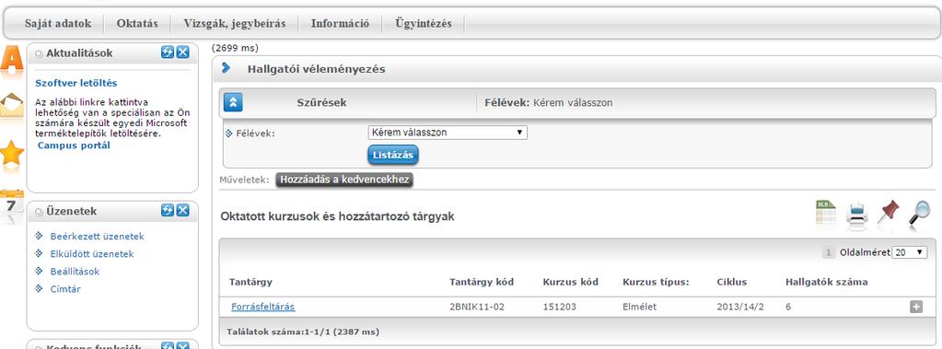This screenshot has height=349, width=942.
Task: Export the table to Excel
Action: click(x=825, y=214)
